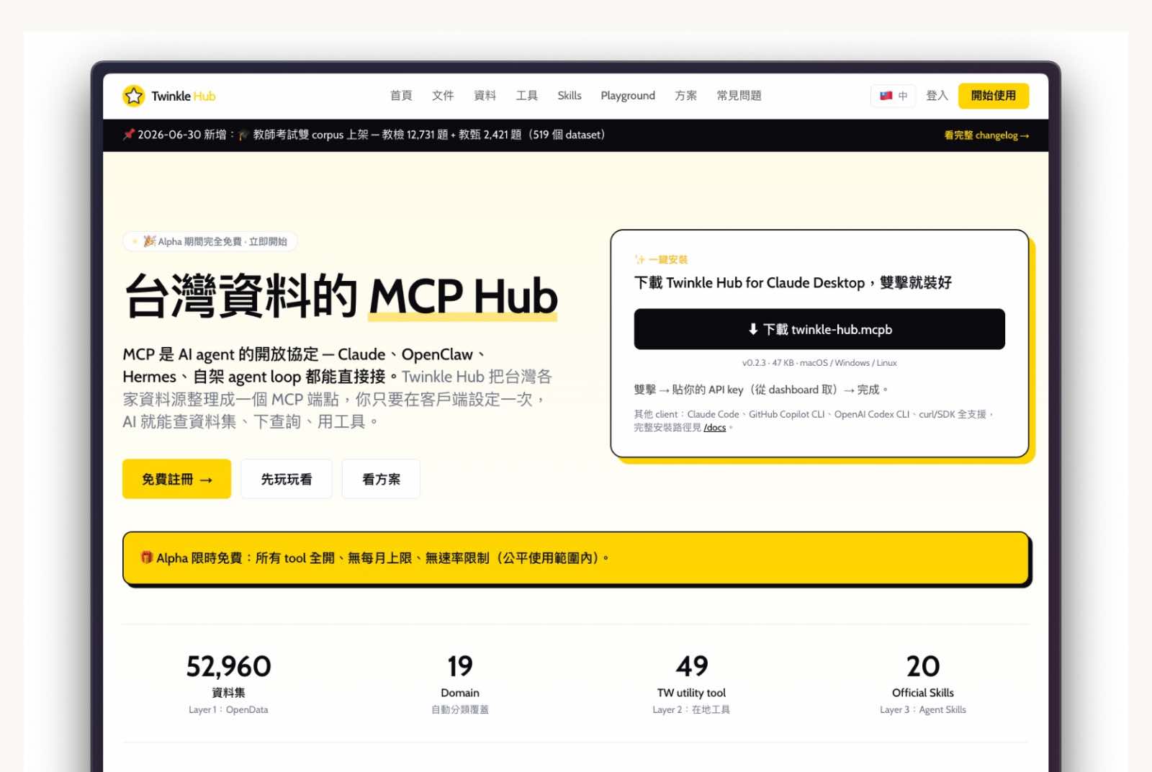Go to 方案 in navigation
The image size is (1152, 772).
click(685, 96)
